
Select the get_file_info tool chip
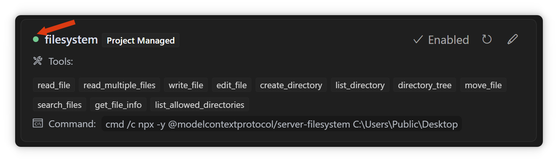click(x=118, y=105)
